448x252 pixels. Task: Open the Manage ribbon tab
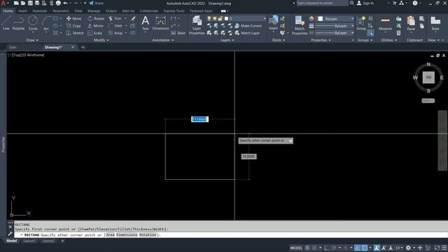coord(94,11)
